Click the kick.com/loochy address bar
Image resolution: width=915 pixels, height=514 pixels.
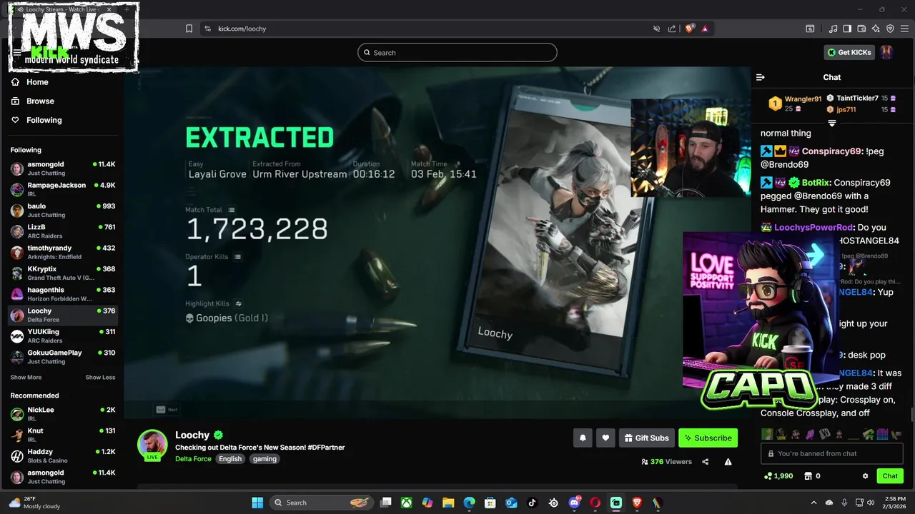(x=429, y=29)
